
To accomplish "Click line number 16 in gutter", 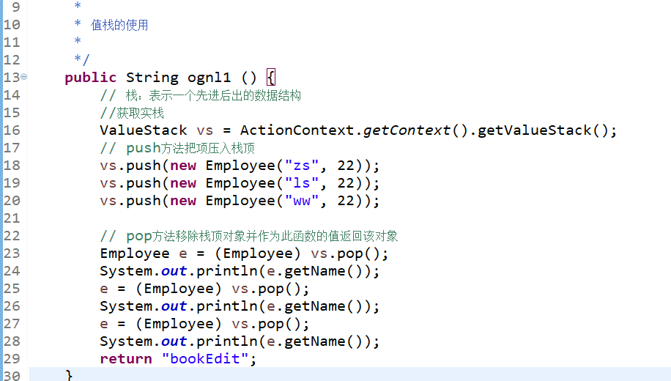I will (12, 130).
